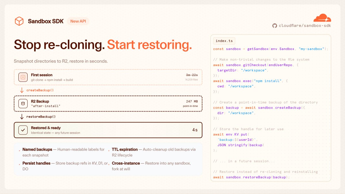
Task: Click "Stop re-cloning." headline text
Action: [59, 45]
